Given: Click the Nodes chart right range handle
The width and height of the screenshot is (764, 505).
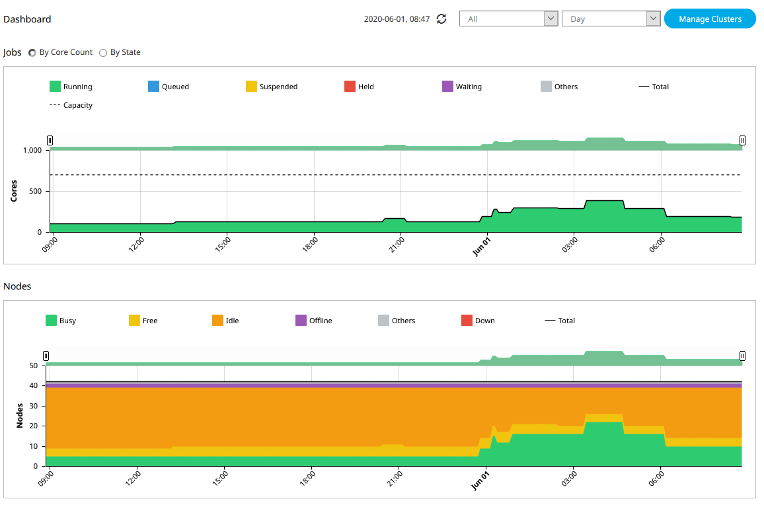Looking at the screenshot, I should point(742,356).
